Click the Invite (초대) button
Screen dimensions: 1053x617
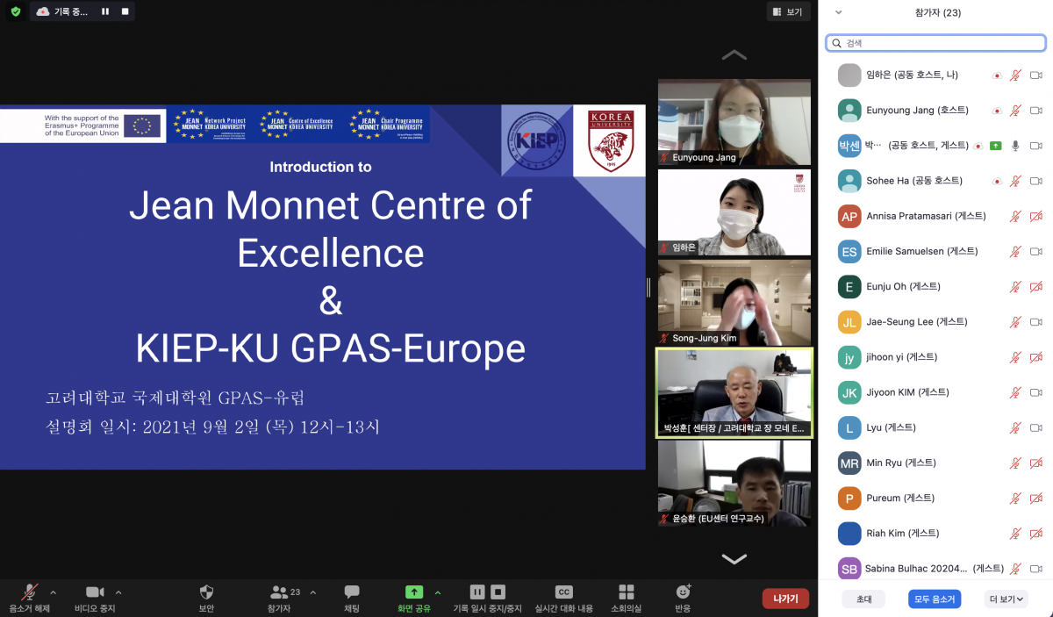(863, 599)
